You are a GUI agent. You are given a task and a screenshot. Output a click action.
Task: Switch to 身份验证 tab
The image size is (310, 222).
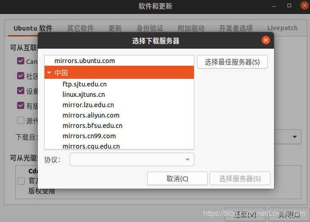tap(150, 28)
